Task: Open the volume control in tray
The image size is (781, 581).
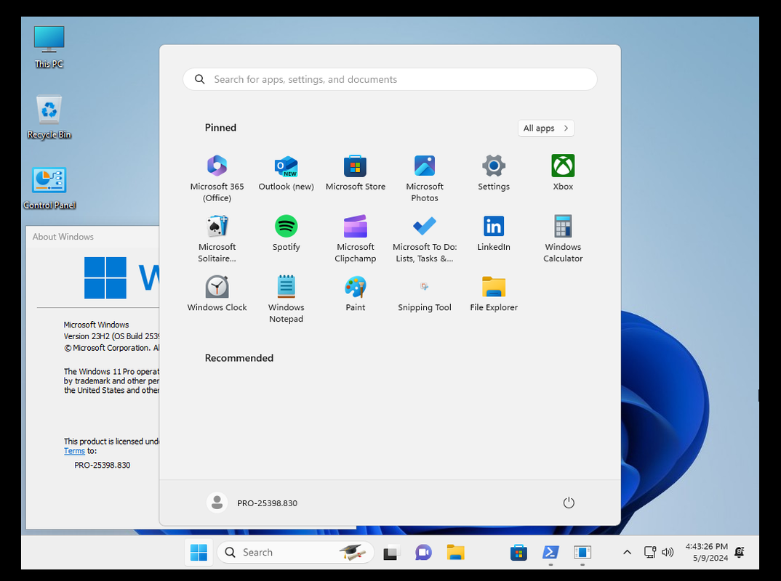Action: [668, 552]
